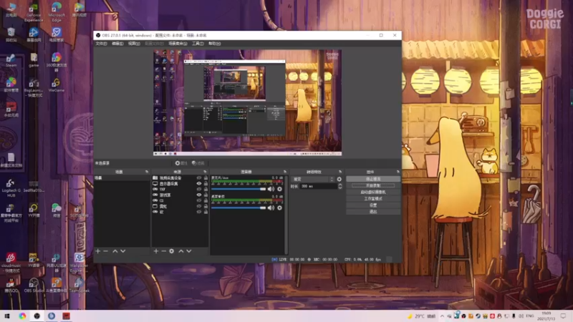Viewport: 573px width, 322px height.
Task: Click the scene transition properties gear icon
Action: point(339,179)
